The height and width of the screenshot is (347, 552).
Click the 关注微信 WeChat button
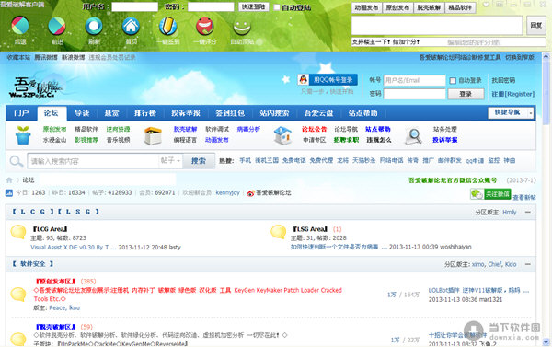coord(490,194)
